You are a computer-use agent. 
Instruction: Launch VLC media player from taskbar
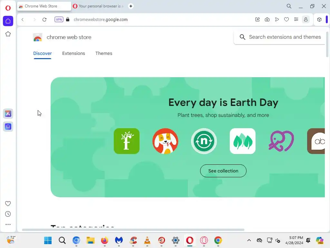[x=147, y=240]
